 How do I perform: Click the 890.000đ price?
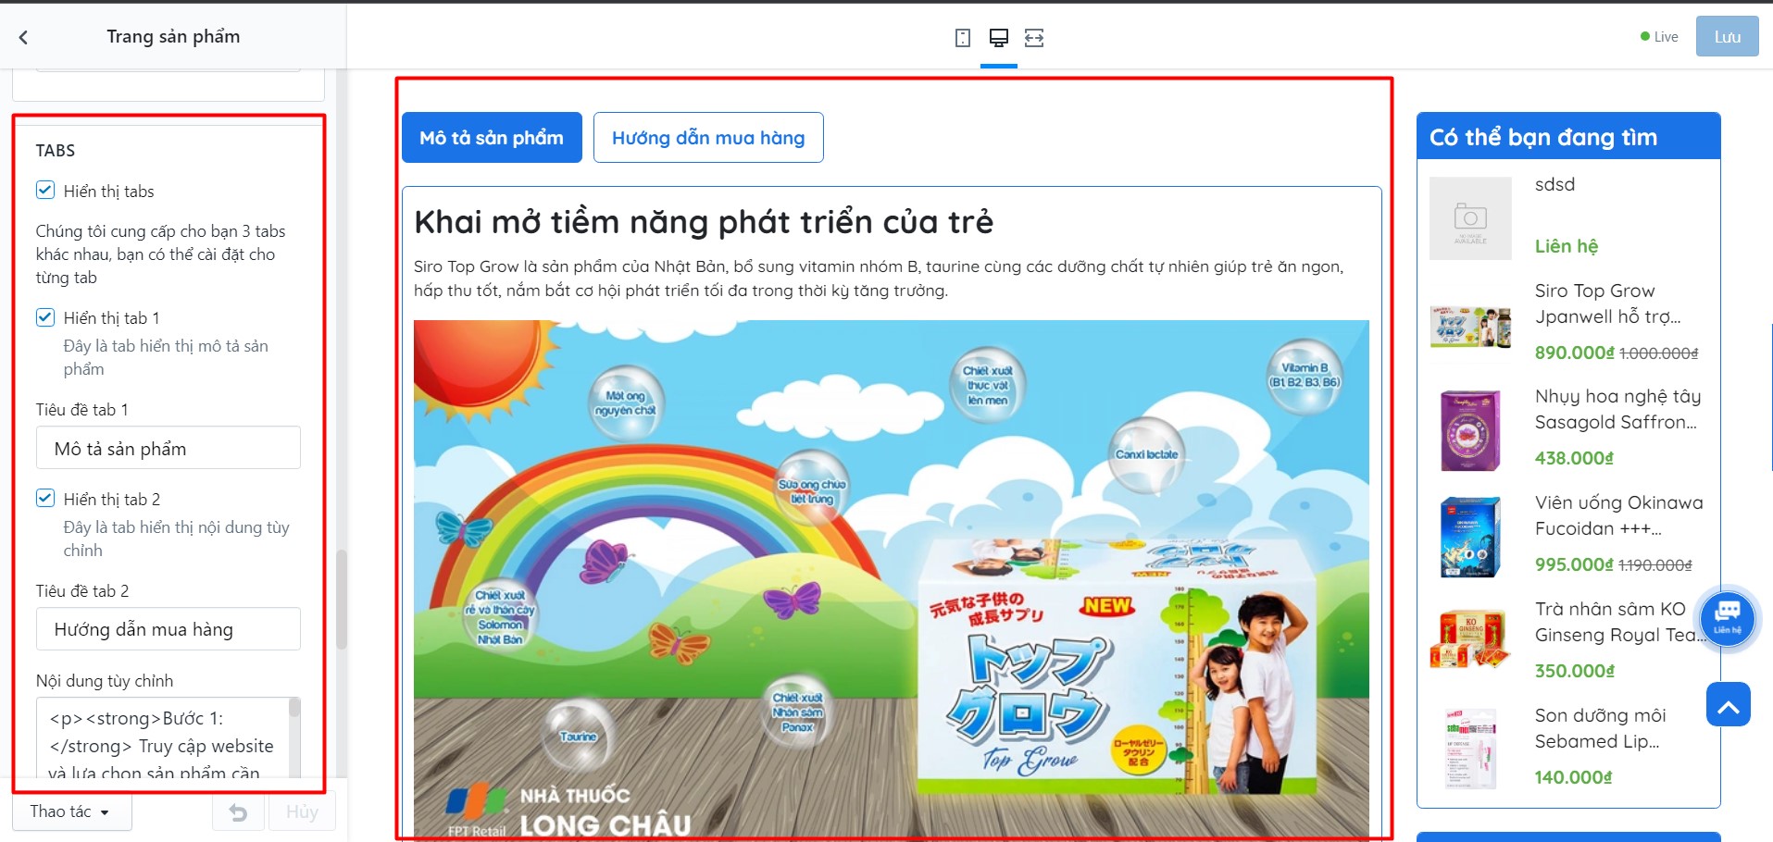pos(1574,353)
